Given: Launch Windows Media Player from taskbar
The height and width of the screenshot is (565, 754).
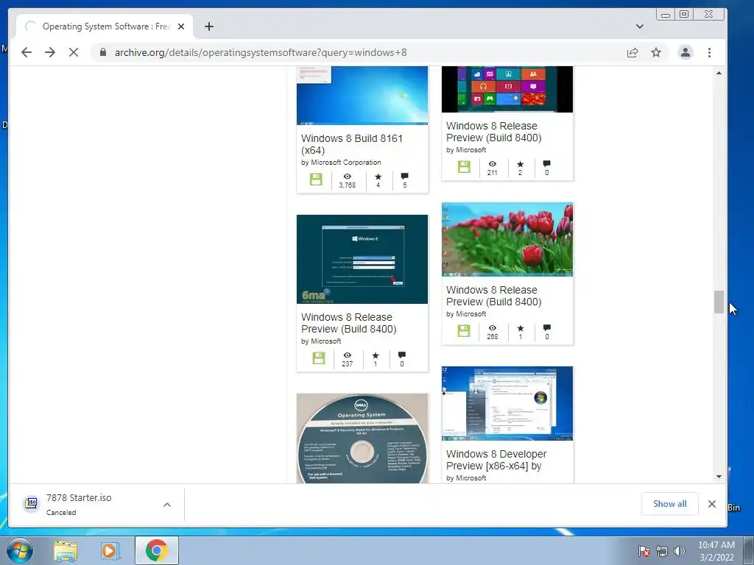Looking at the screenshot, I should [109, 550].
